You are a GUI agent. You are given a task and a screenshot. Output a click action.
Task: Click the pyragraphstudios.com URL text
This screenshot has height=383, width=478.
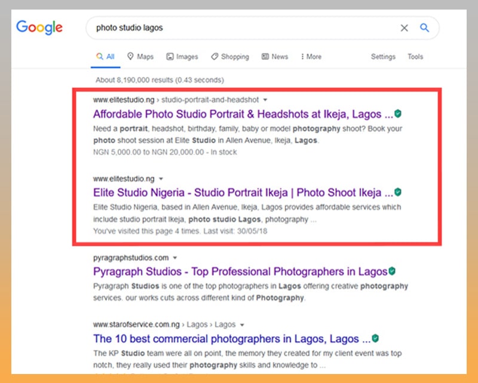click(131, 258)
